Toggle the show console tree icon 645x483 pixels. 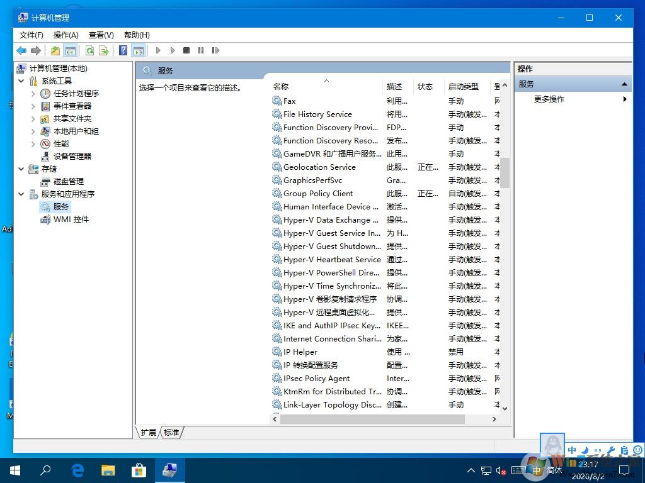pos(71,50)
